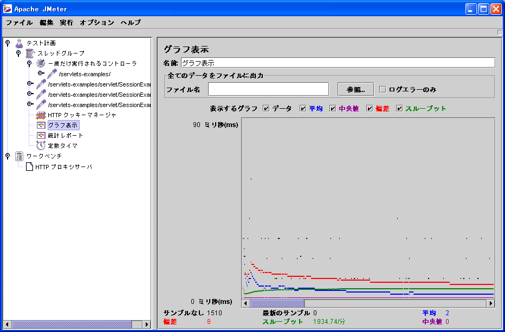Viewport: 505px width, 332px height.
Task: Click into the ファイル名 input field
Action: [269, 89]
